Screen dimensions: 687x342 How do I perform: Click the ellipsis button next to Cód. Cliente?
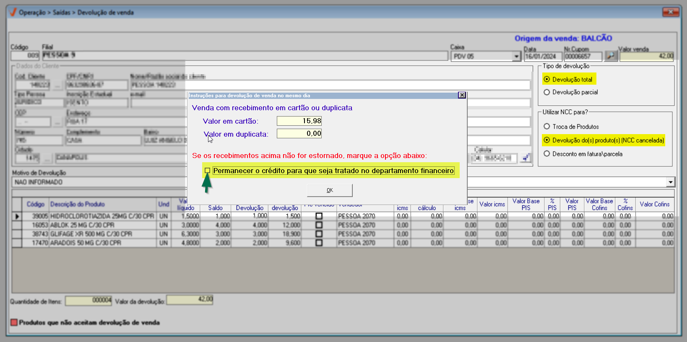[x=57, y=85]
